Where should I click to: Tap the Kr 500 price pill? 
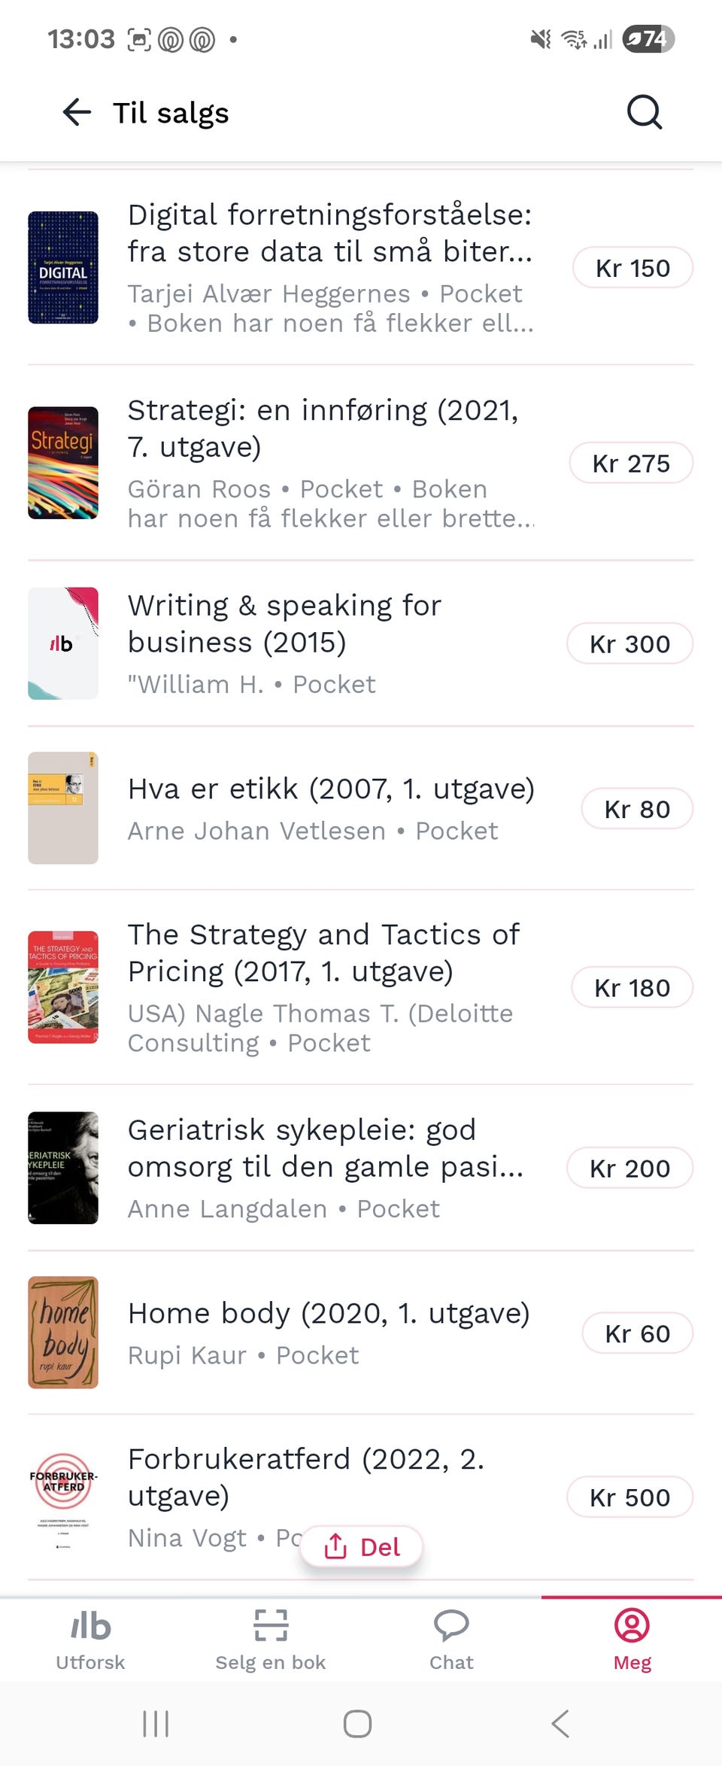629,1497
